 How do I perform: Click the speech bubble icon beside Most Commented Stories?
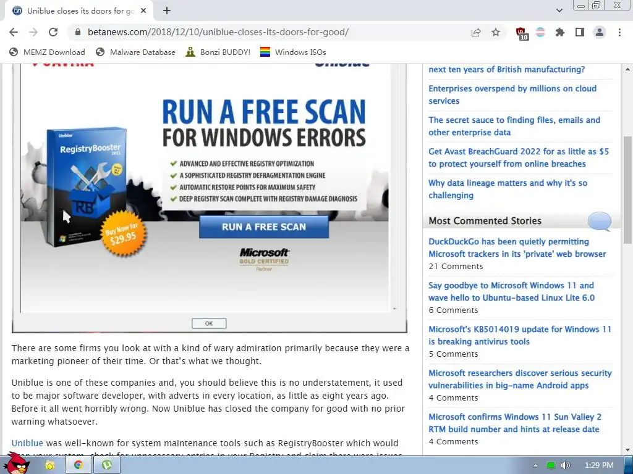click(600, 221)
